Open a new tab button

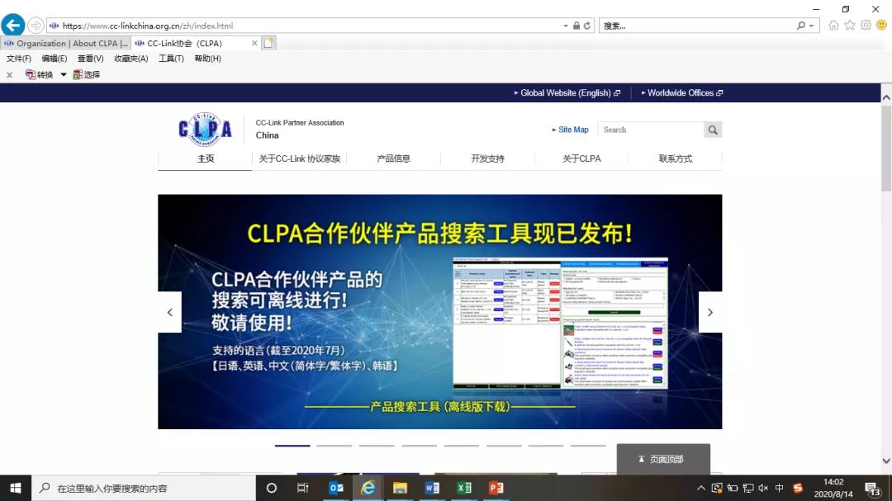(x=269, y=43)
